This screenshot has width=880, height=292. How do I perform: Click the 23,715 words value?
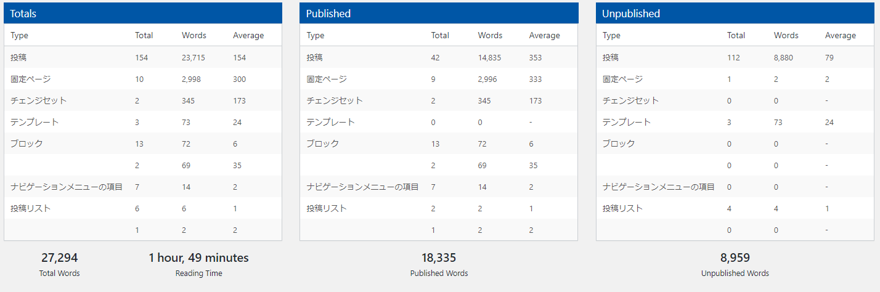coord(194,57)
